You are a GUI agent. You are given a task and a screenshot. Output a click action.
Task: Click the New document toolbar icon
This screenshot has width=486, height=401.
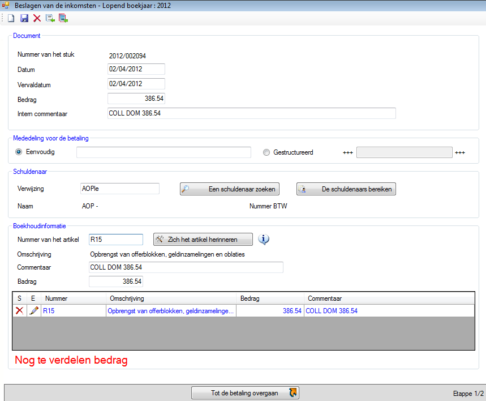11,18
